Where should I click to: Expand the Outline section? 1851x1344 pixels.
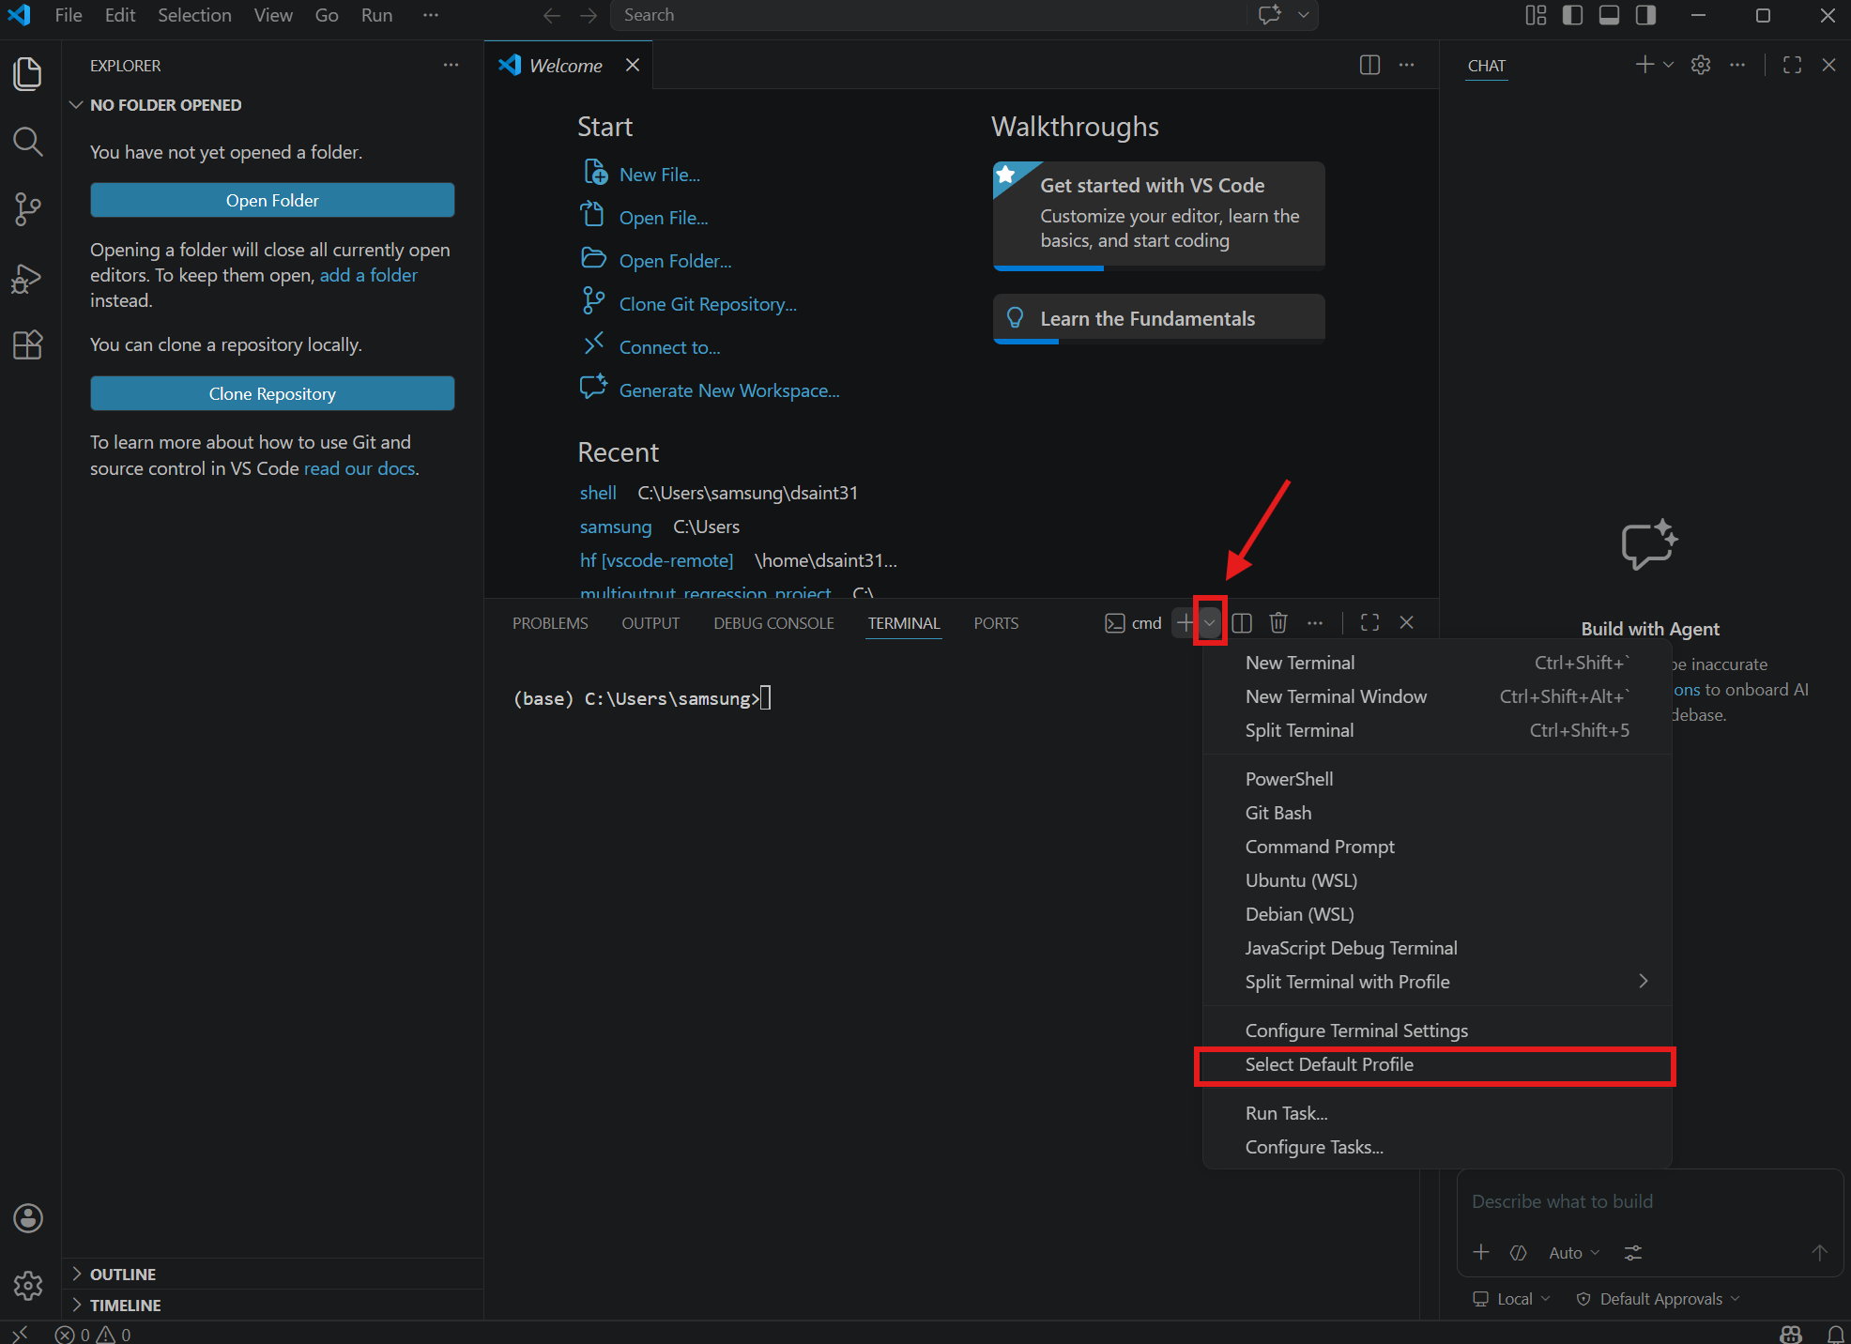coord(272,1274)
